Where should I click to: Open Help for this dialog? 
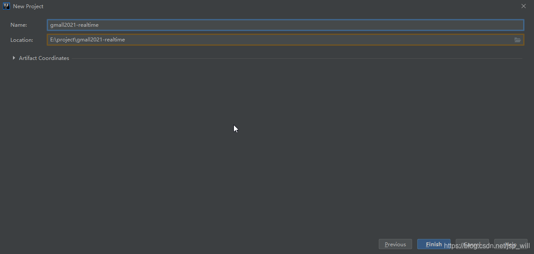click(511, 244)
